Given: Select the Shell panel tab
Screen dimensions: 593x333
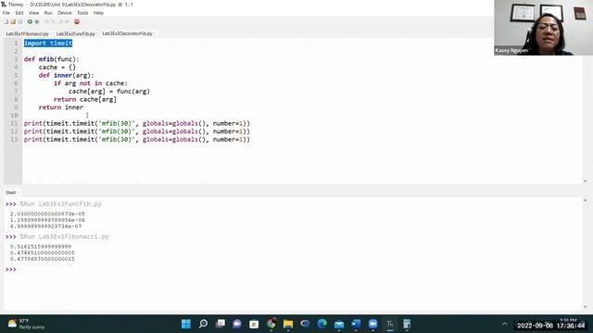Looking at the screenshot, I should (10, 192).
